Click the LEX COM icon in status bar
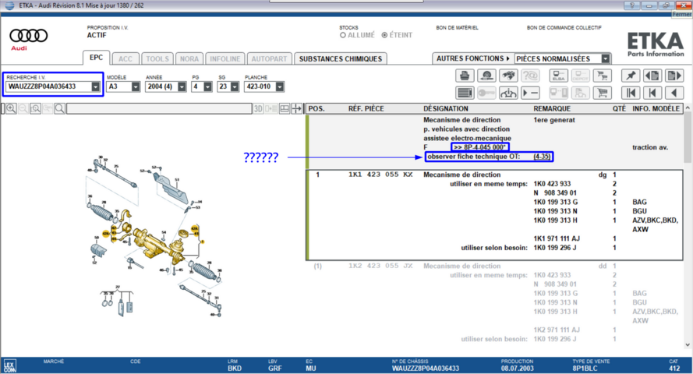Screen dimensions: 693x374 9,366
